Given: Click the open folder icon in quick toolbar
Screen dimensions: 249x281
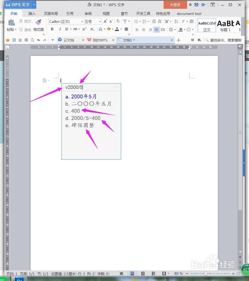Looking at the screenshot, I should [x=8, y=40].
